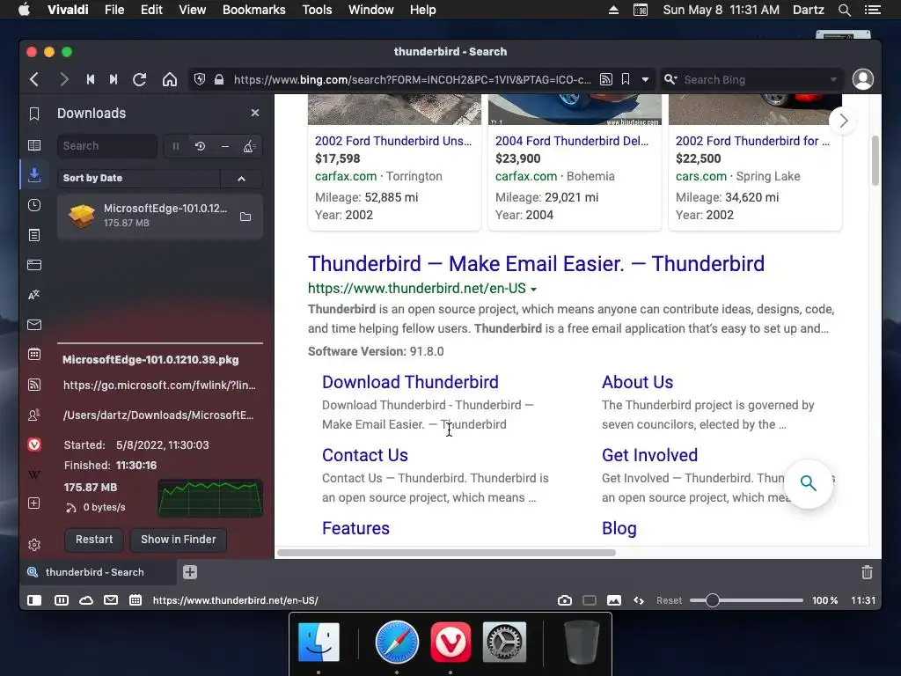Click the Fast Forward navigation button
Viewport: 901px width, 676px height.
[x=114, y=79]
